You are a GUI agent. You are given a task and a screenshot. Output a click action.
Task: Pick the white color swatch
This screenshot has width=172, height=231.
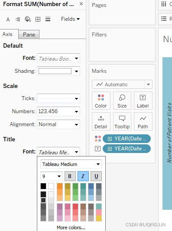click(51, 186)
